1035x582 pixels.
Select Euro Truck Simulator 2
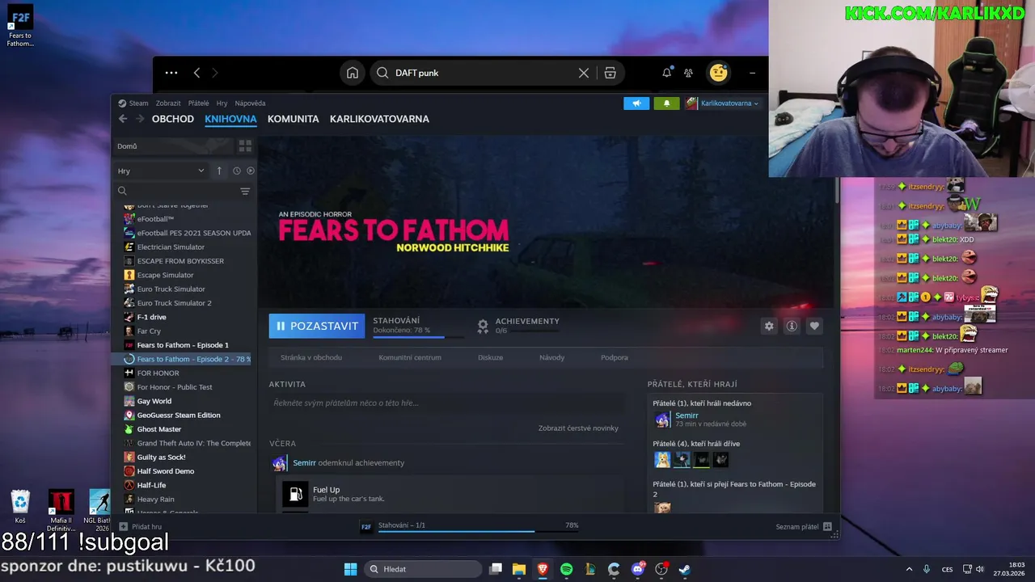coord(174,303)
